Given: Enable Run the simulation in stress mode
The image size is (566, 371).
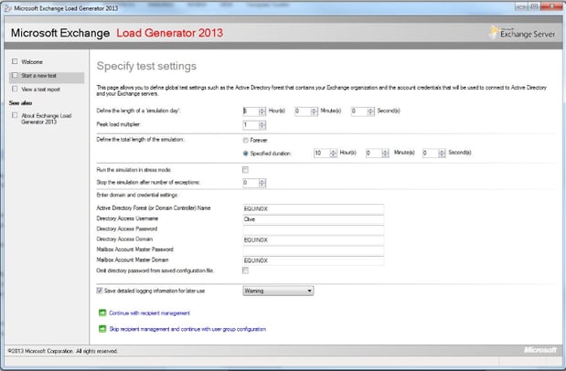Looking at the screenshot, I should point(245,170).
